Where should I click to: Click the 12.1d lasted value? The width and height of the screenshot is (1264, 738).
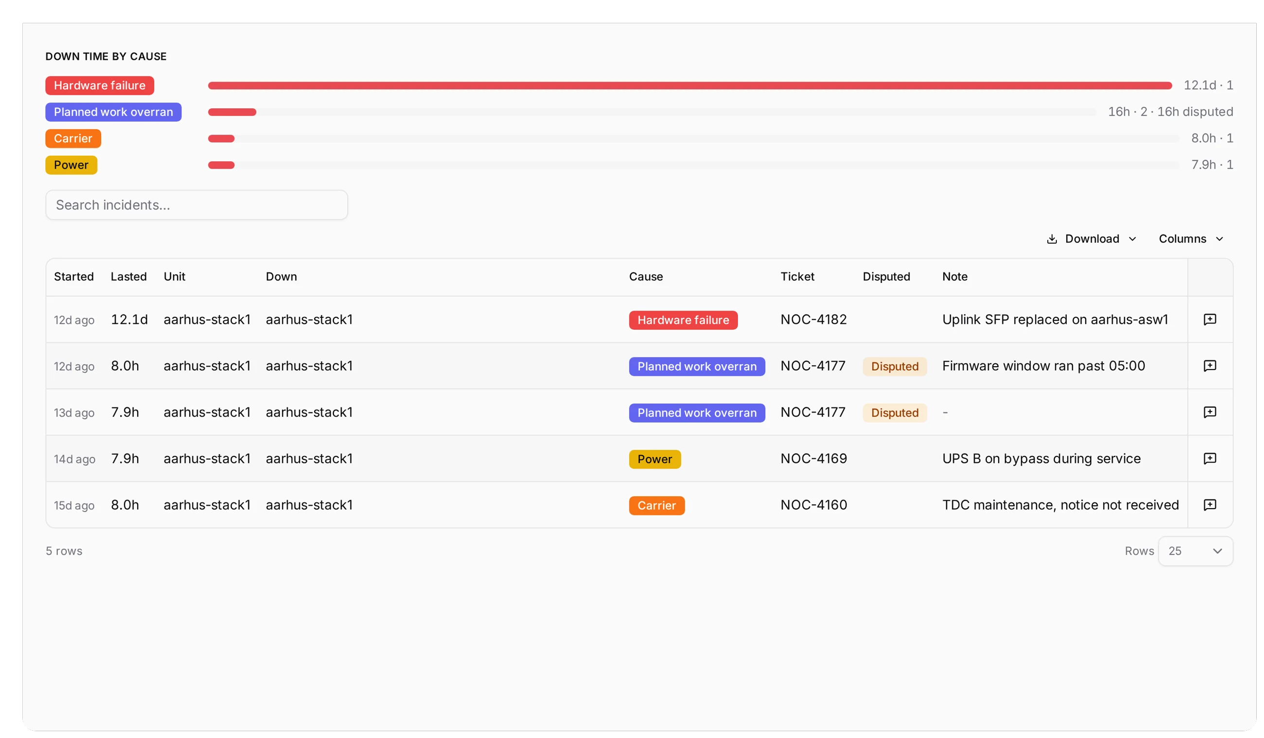(129, 319)
